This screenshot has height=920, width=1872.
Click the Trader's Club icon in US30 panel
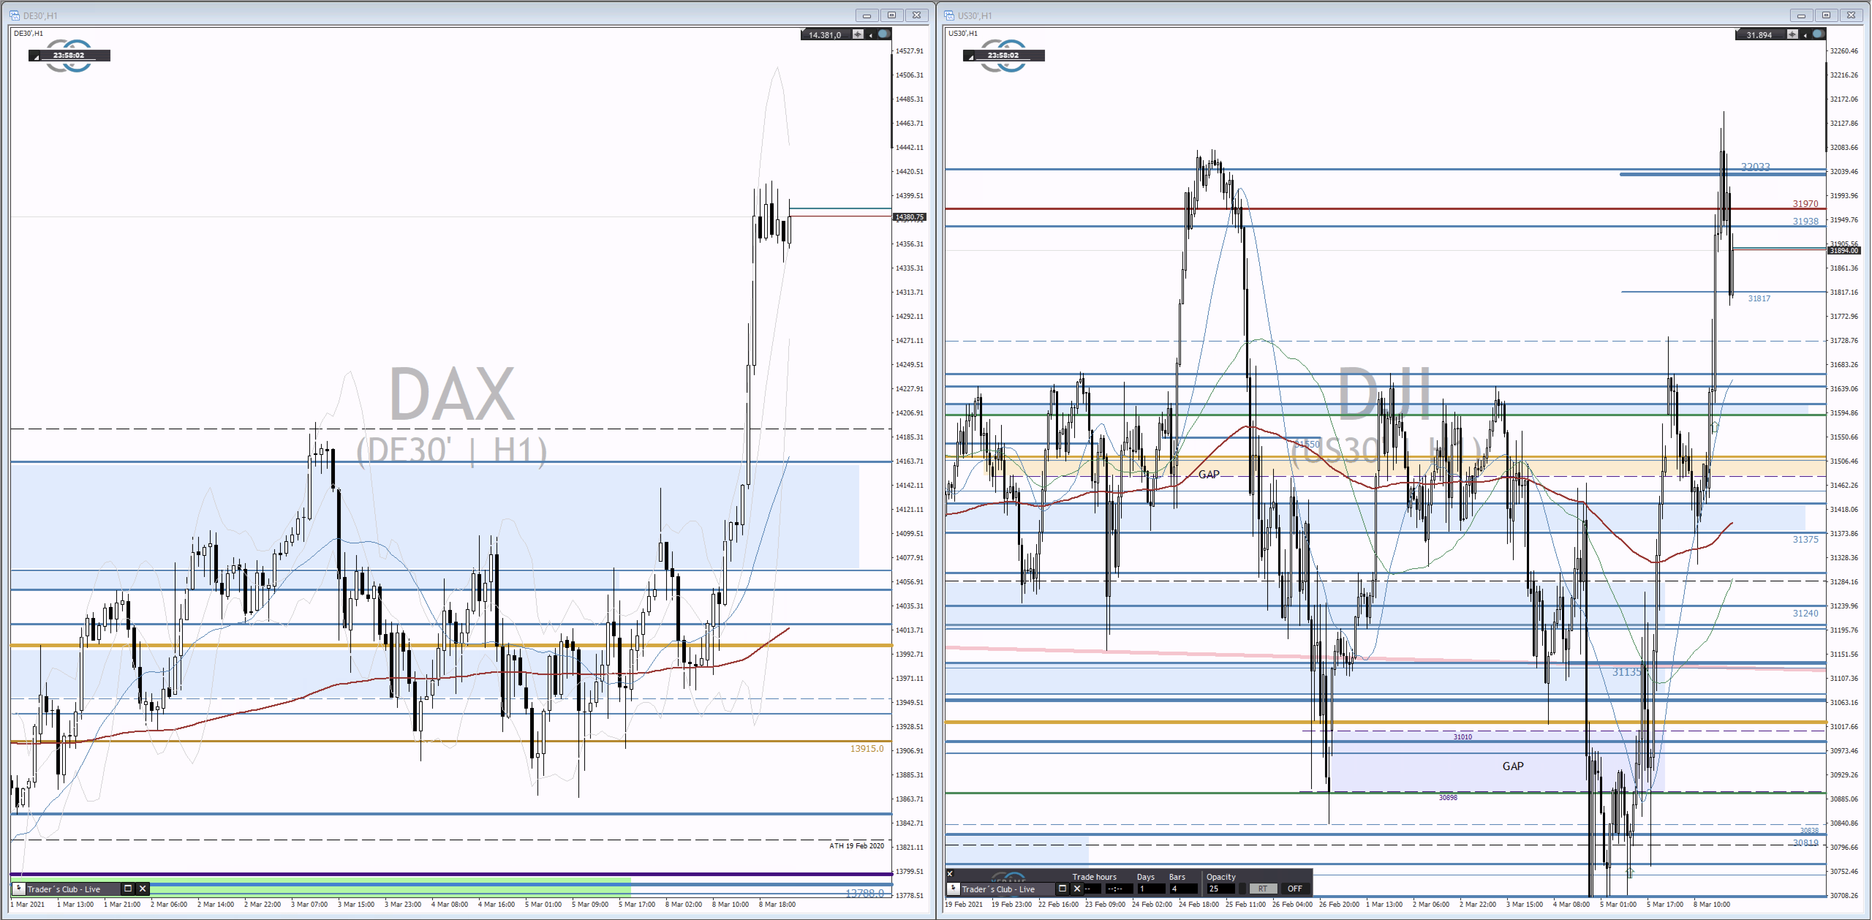[x=954, y=889]
